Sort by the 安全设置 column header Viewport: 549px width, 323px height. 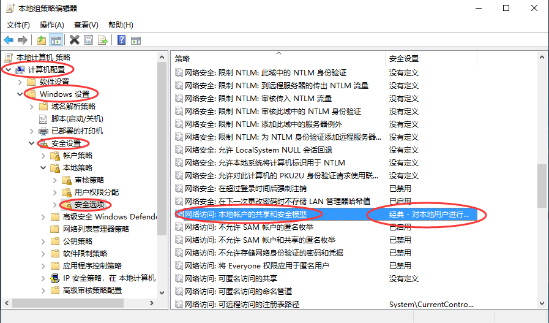[431, 59]
